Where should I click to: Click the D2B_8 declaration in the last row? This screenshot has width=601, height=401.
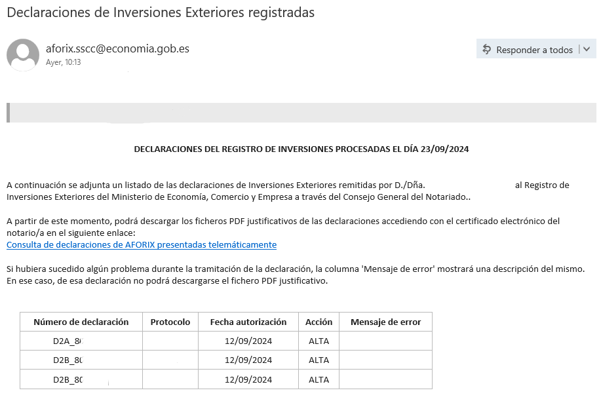[x=68, y=379]
